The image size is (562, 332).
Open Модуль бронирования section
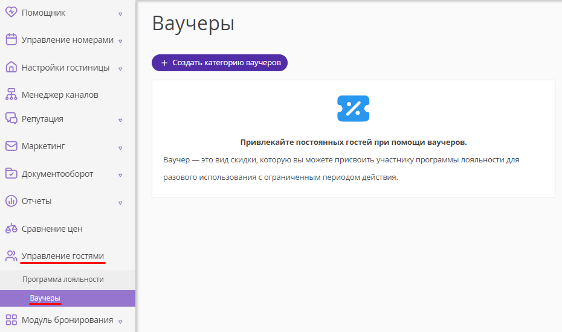[x=68, y=320]
